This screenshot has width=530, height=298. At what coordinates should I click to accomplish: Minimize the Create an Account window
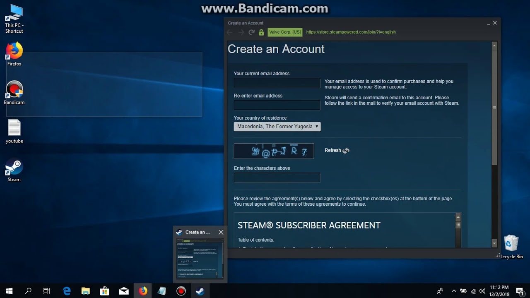488,24
